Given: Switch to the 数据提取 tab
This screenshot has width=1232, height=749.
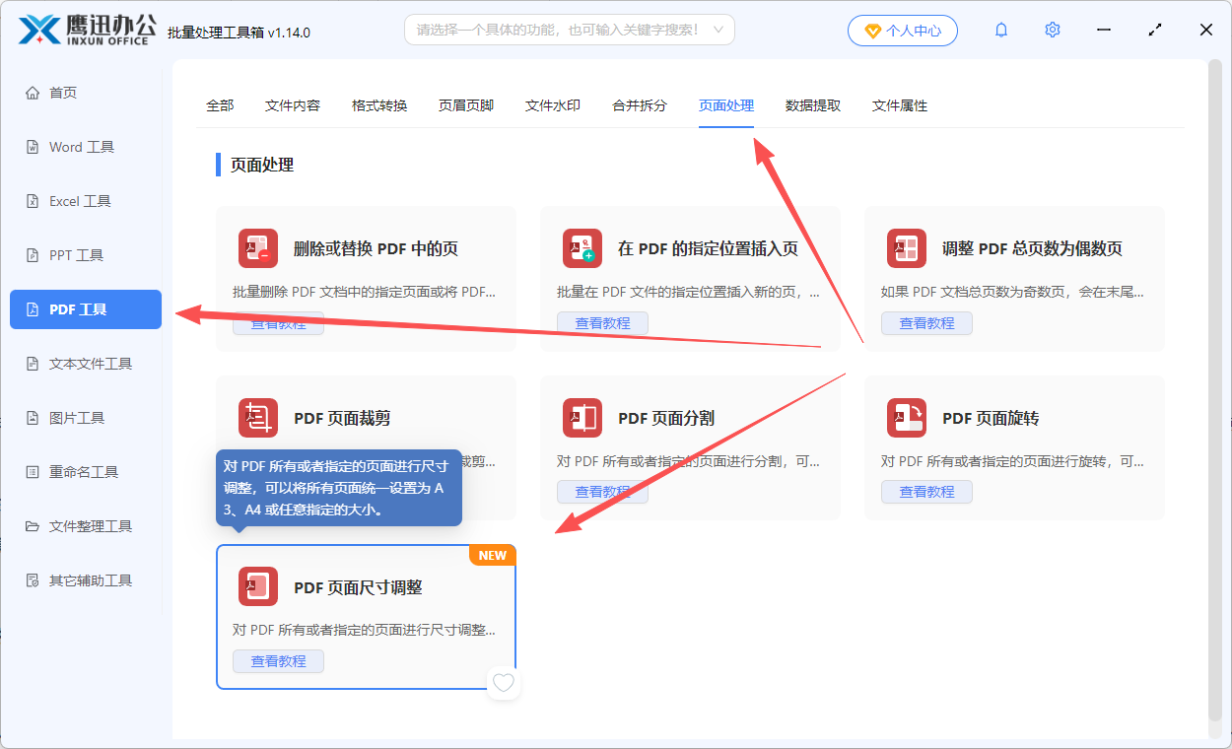Looking at the screenshot, I should point(812,104).
